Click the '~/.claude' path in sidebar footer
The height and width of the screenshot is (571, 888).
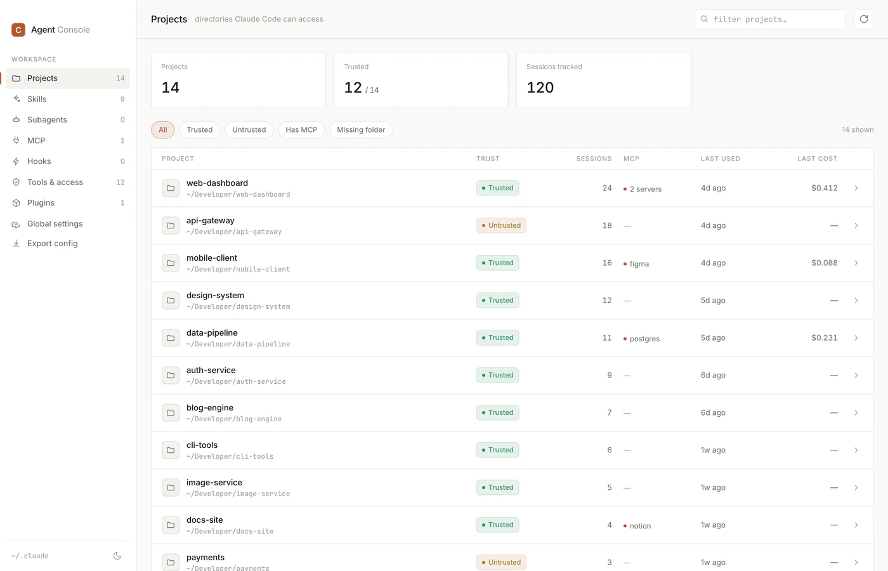pos(30,556)
